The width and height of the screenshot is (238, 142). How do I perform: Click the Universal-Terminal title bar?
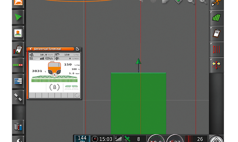(x=52, y=49)
